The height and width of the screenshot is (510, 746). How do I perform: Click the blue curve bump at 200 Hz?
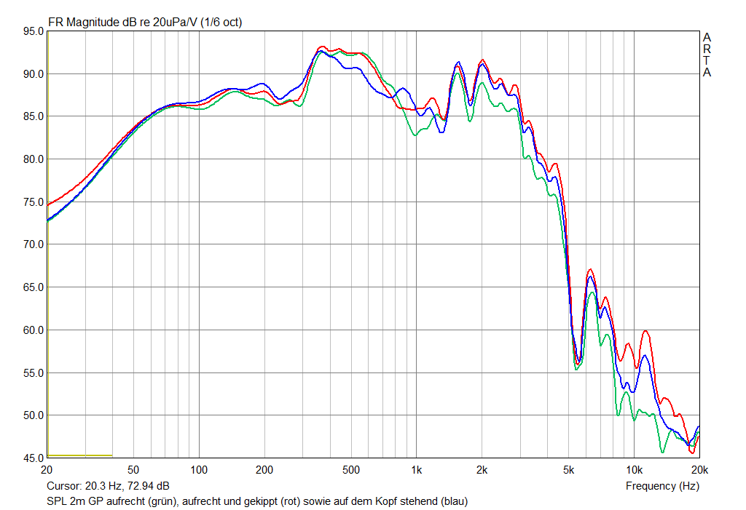263,84
